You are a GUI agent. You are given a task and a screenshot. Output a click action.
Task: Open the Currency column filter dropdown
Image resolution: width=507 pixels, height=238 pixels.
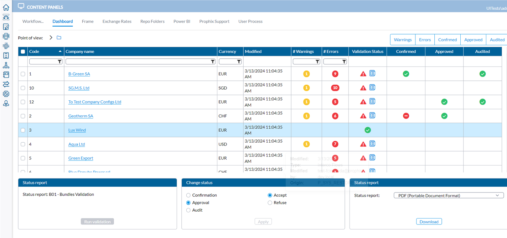239,62
